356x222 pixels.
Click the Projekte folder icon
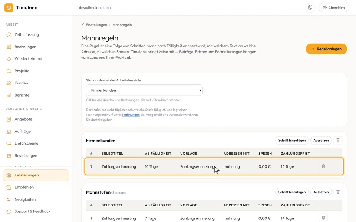pos(9,71)
